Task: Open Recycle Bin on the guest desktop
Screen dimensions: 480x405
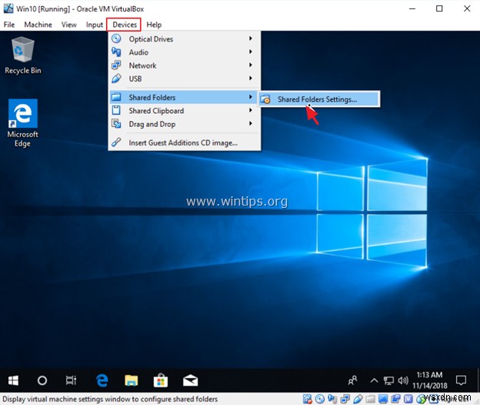Action: (x=22, y=55)
